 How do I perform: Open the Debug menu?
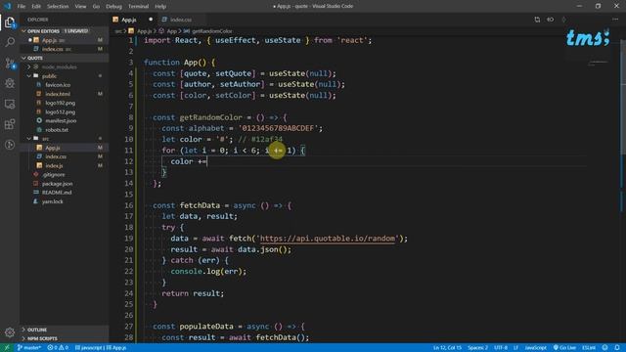pos(113,6)
